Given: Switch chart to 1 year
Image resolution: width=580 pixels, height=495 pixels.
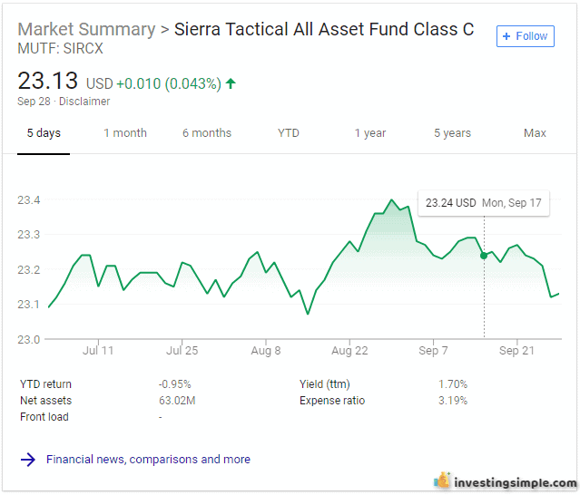Looking at the screenshot, I should (370, 133).
